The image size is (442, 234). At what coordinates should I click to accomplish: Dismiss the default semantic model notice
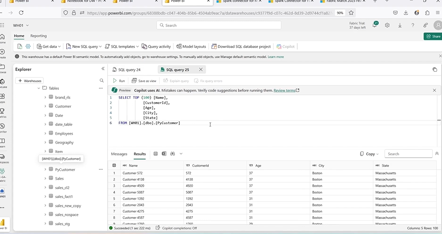[440, 56]
